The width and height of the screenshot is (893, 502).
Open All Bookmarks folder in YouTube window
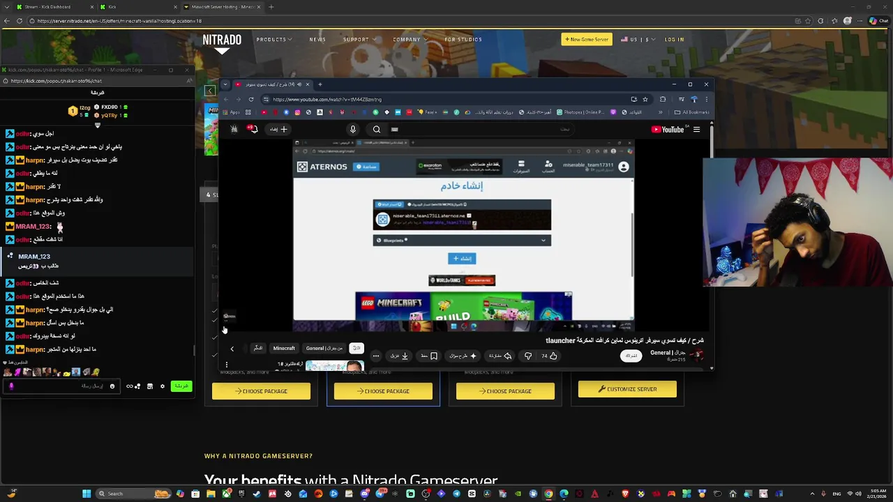click(x=691, y=112)
